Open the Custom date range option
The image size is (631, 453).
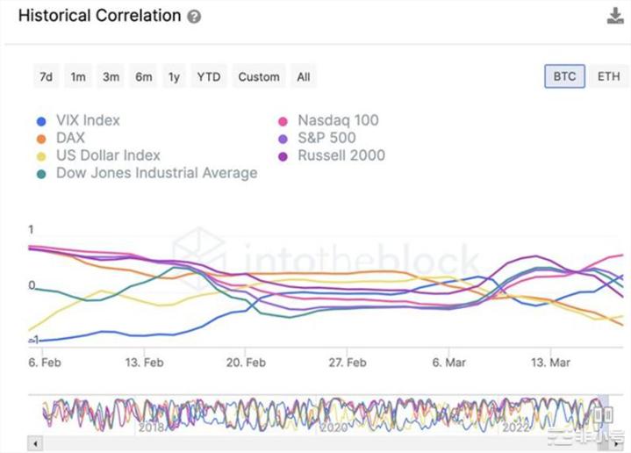click(259, 76)
